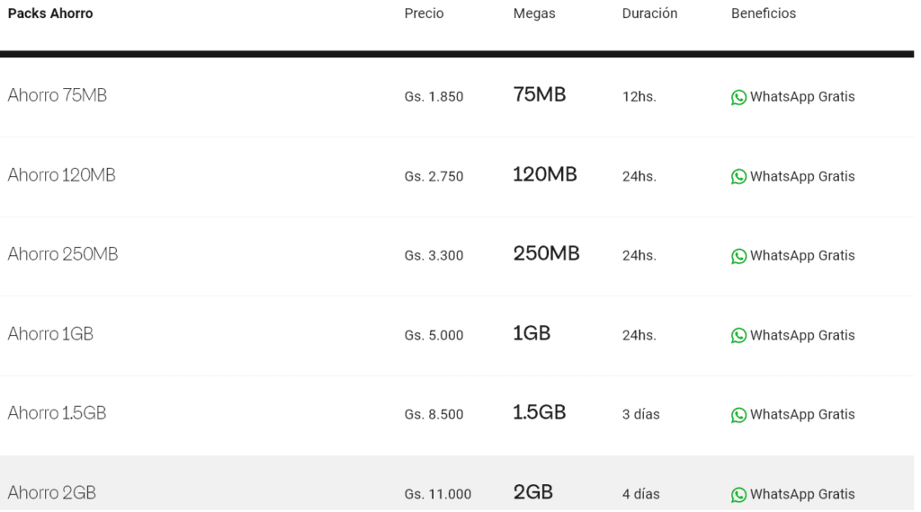Click WhatsApp icon in Ahorro 120MB row

pyautogui.click(x=738, y=177)
